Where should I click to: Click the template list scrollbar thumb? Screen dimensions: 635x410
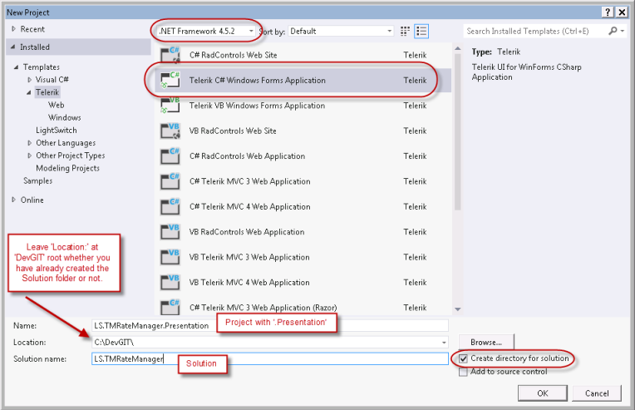coord(458,131)
